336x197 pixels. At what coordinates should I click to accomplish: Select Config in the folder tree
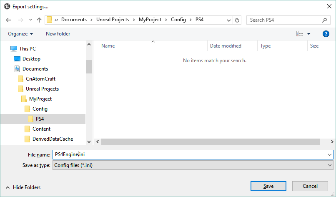tap(40, 109)
